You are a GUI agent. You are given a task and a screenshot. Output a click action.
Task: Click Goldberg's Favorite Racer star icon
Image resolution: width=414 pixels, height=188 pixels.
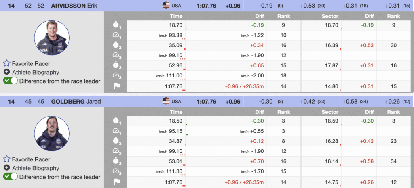[7, 159]
